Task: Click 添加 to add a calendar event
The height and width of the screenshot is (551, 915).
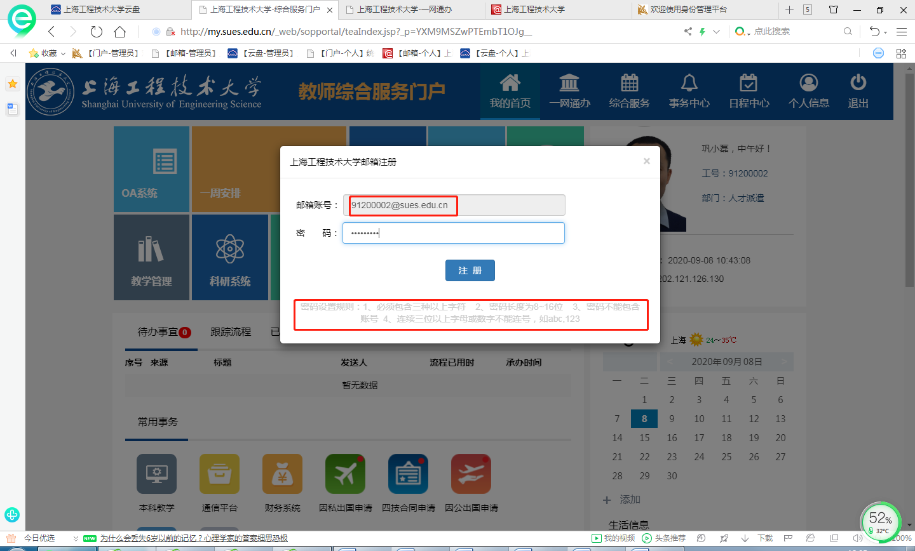Action: pyautogui.click(x=622, y=500)
